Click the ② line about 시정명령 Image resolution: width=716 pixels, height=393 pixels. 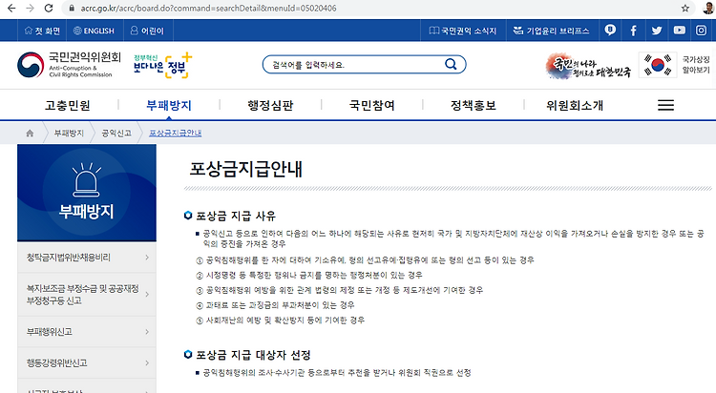[x=309, y=276]
